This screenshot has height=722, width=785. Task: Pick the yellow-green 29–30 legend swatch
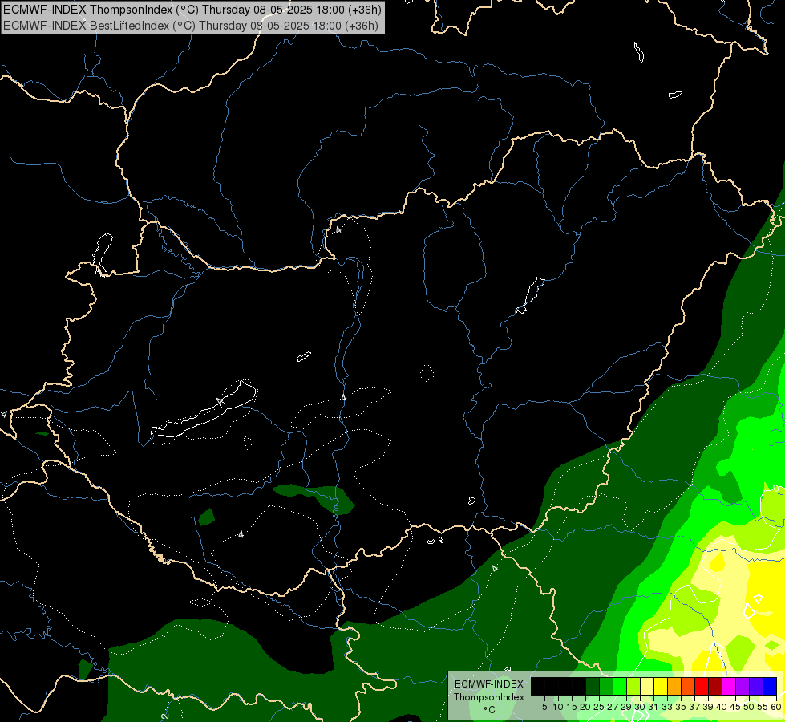(x=633, y=686)
